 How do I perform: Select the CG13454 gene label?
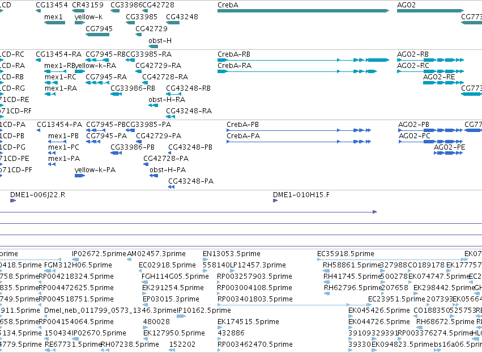pyautogui.click(x=52, y=5)
